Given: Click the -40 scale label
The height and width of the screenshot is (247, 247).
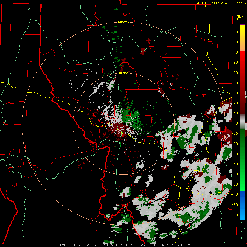Looking at the screenshot, I should click(x=235, y=164).
